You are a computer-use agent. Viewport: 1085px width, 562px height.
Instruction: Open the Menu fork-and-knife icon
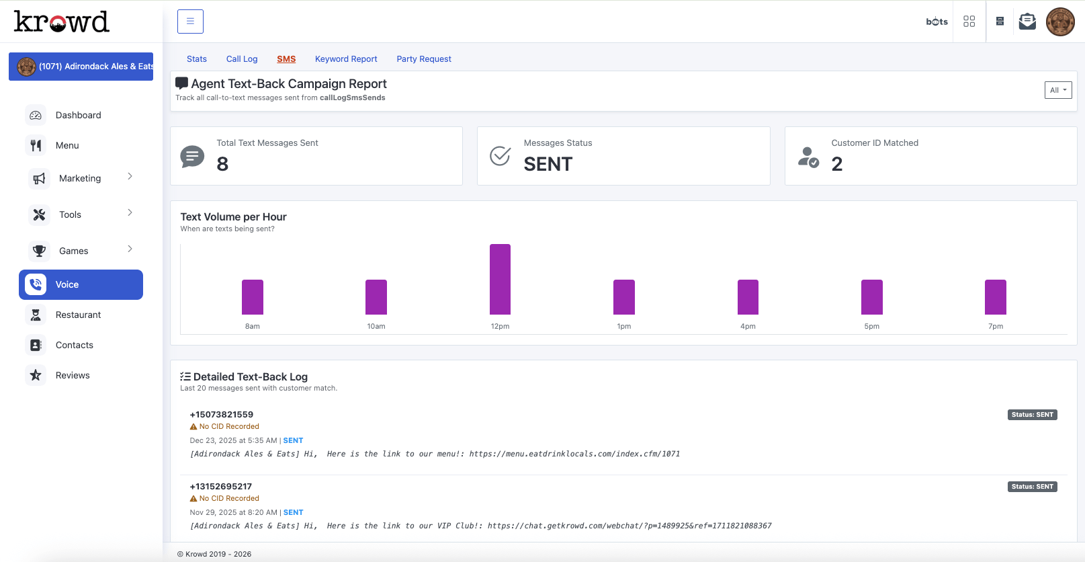point(36,145)
